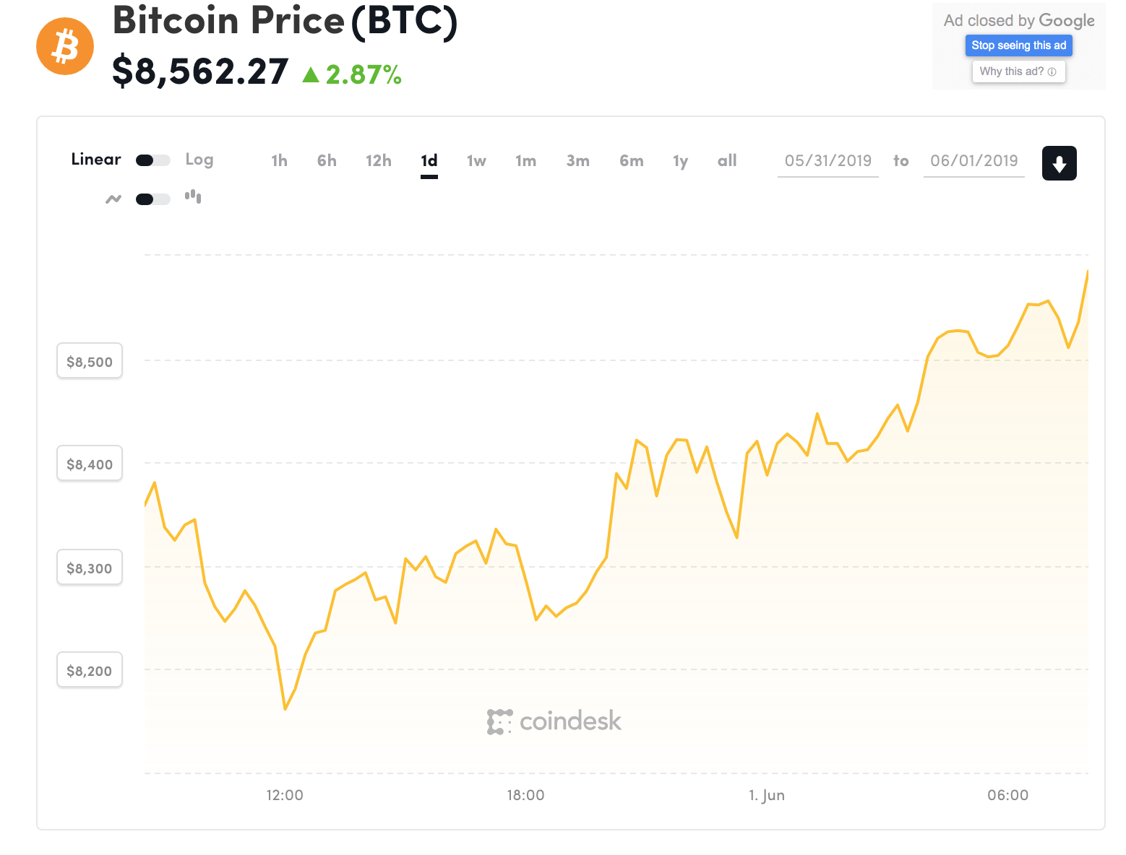This screenshot has height=855, width=1126.
Task: Switch to the 1w timeframe
Action: (x=476, y=161)
